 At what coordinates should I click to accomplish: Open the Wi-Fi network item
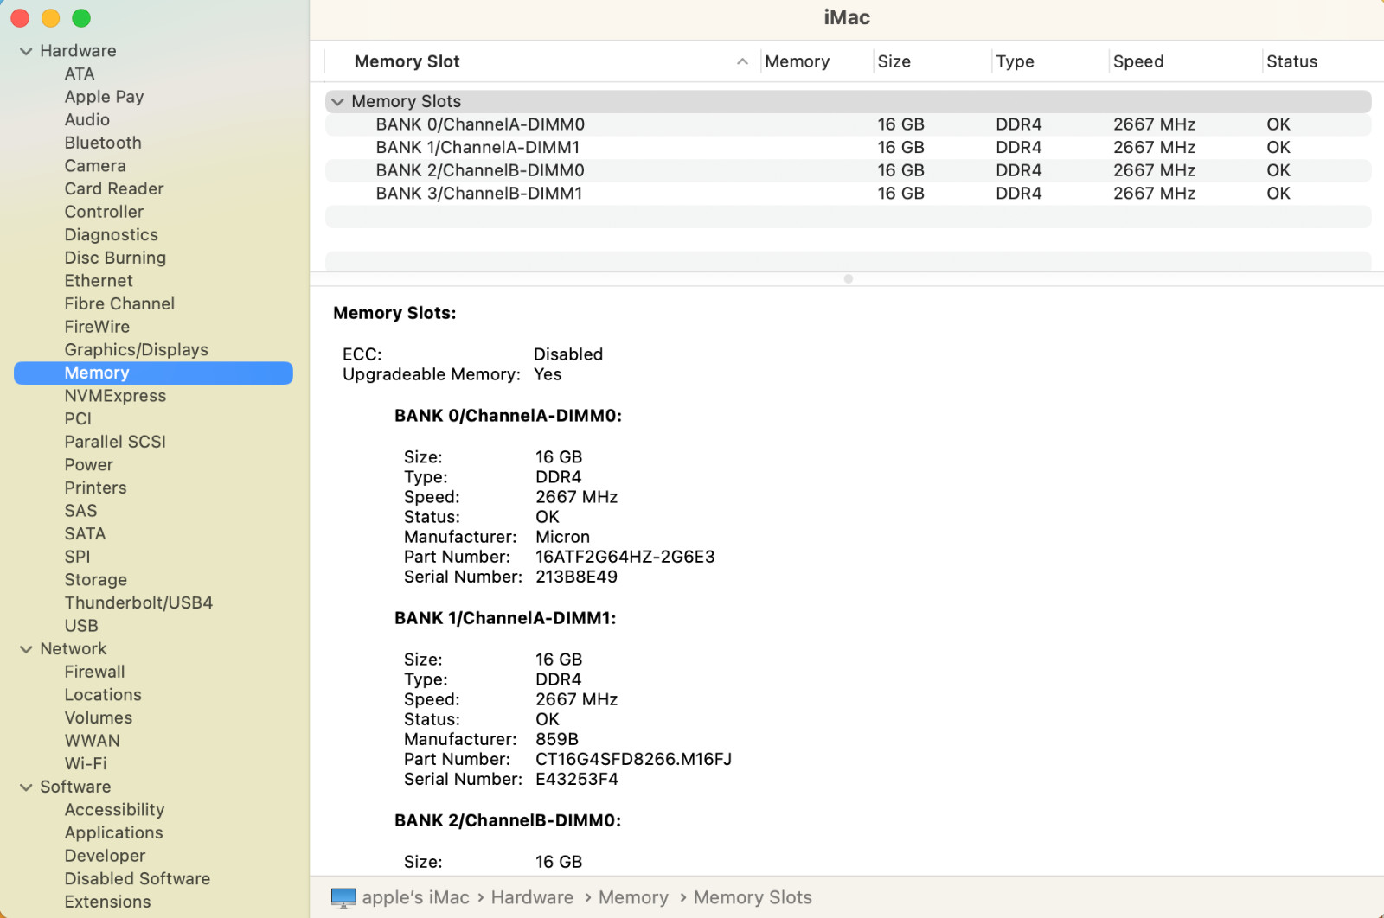point(86,763)
